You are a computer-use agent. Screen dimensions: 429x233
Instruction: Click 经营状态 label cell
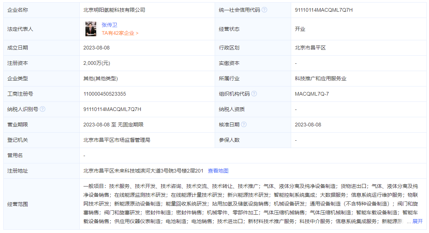253,29
